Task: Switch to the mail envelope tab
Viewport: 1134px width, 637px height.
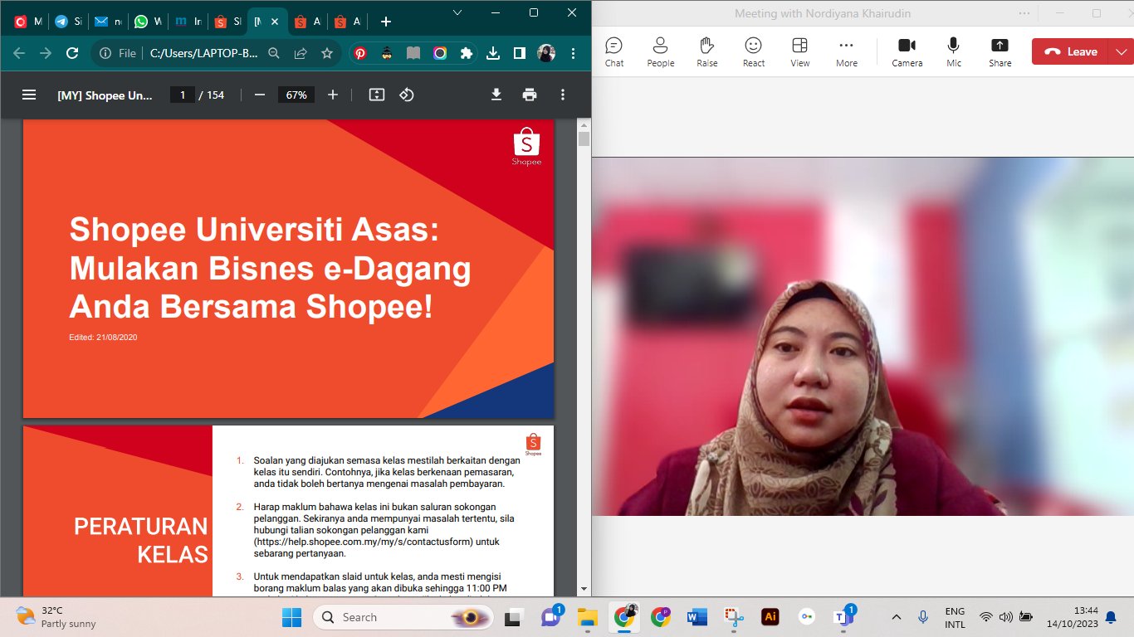Action: [x=108, y=22]
